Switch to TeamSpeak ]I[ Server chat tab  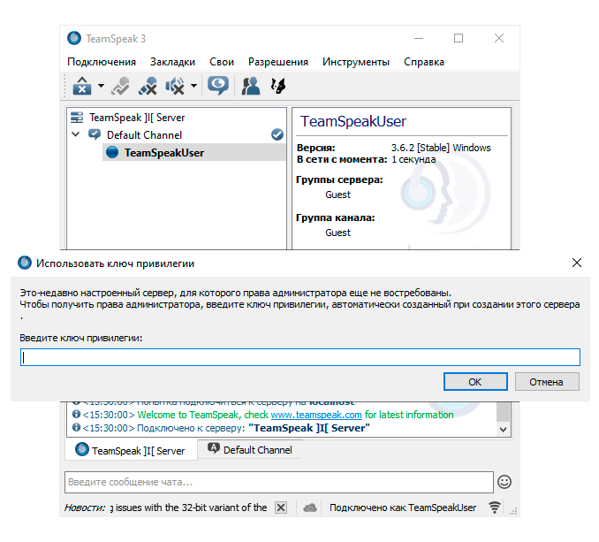tap(131, 450)
